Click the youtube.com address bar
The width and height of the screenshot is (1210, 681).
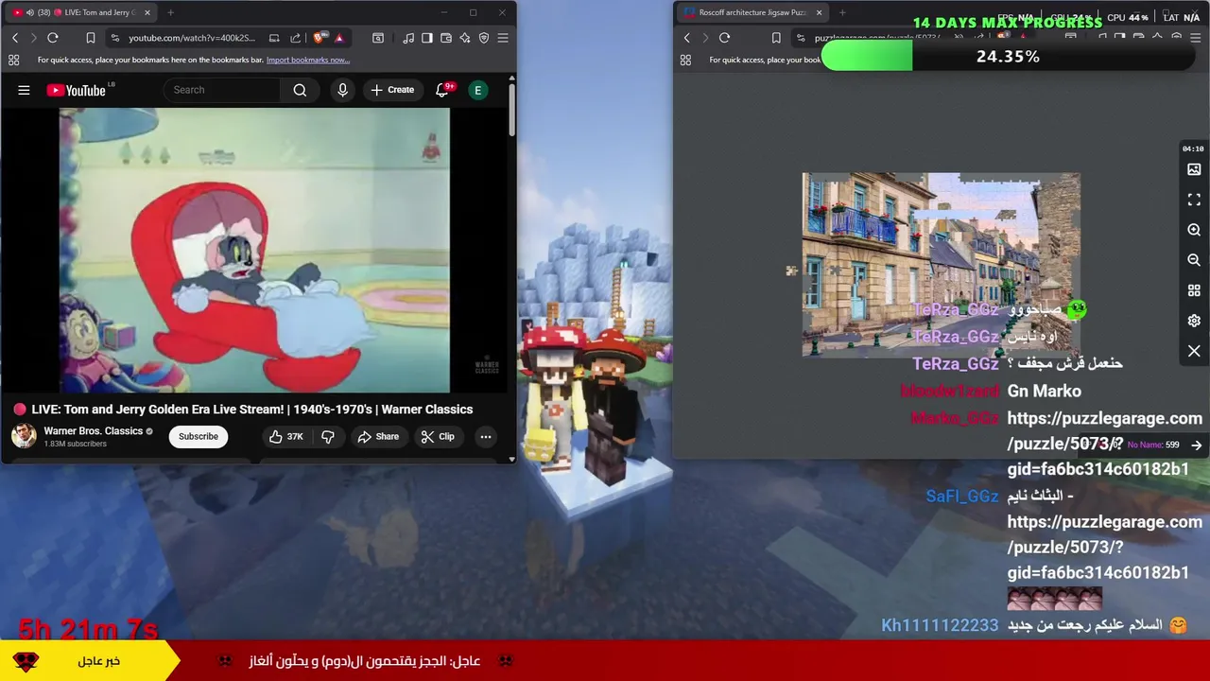pyautogui.click(x=192, y=38)
